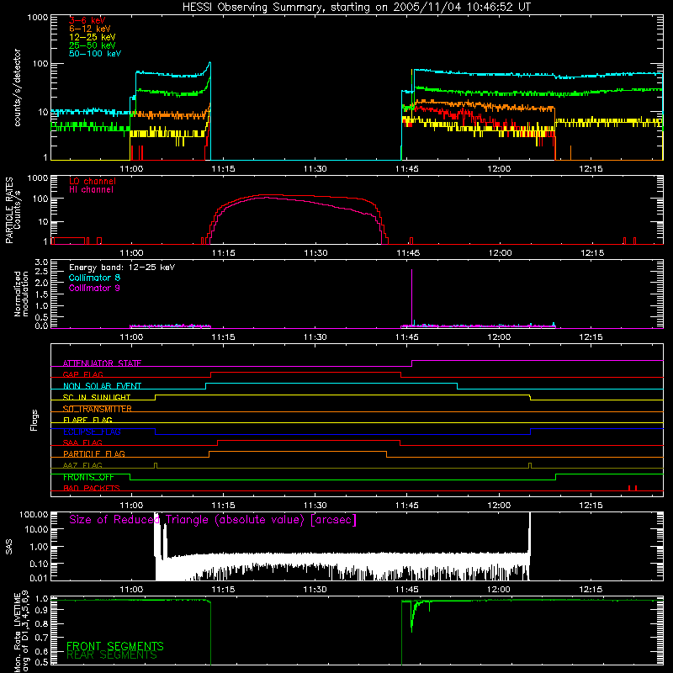The width and height of the screenshot is (673, 673).
Task: Select the orange "6-12 keV" legend entry
Action: (x=90, y=29)
